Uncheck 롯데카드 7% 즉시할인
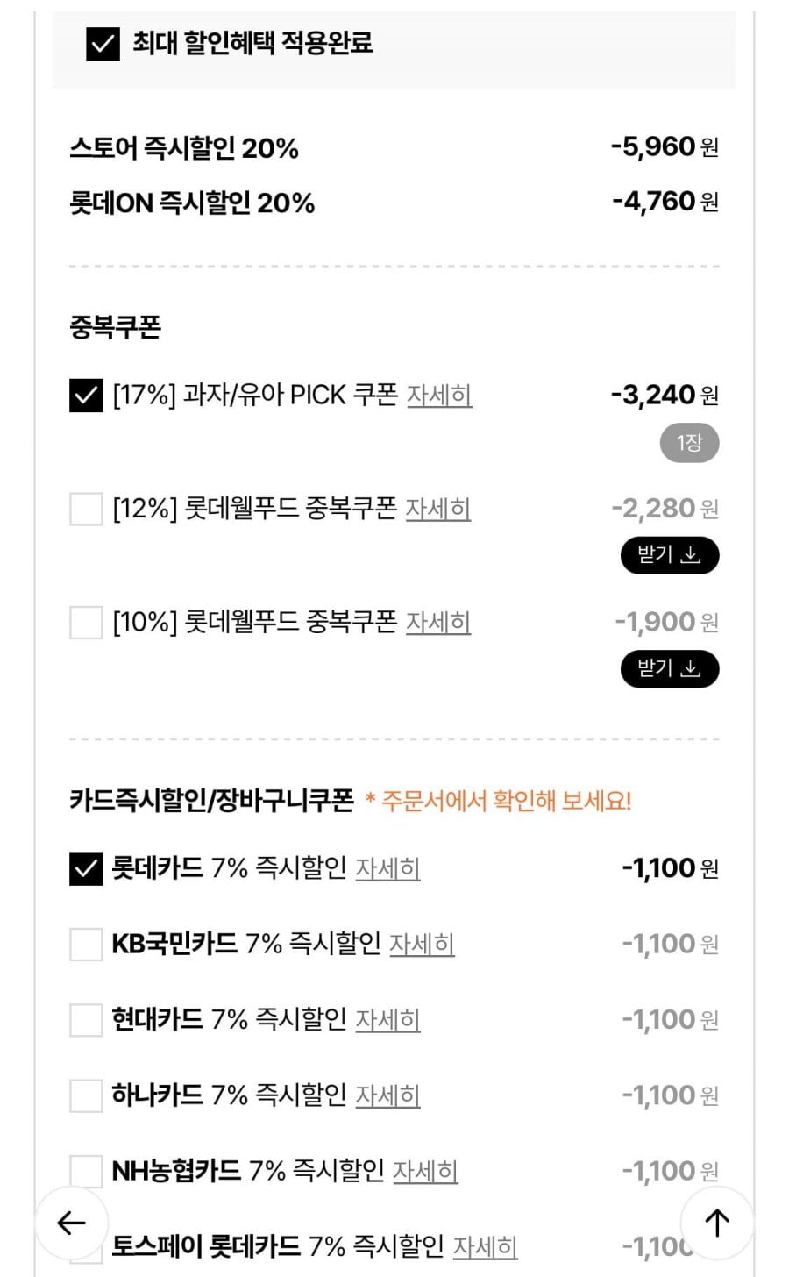Screen dimensions: 789x1277 coord(86,868)
